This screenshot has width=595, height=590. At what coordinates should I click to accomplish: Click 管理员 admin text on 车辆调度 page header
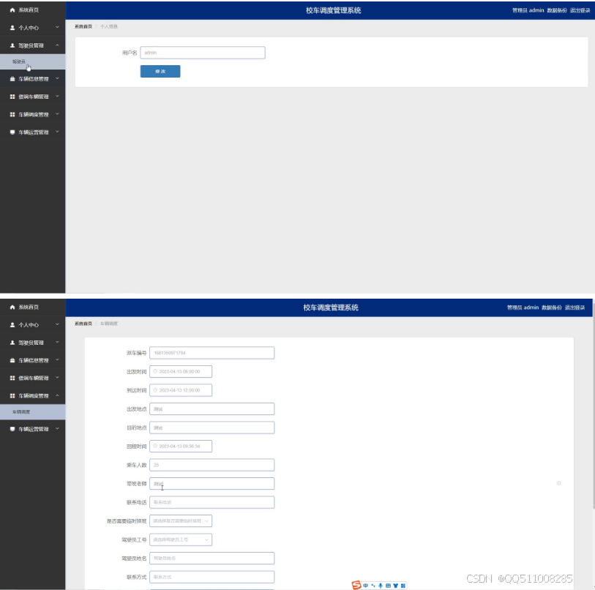point(523,307)
